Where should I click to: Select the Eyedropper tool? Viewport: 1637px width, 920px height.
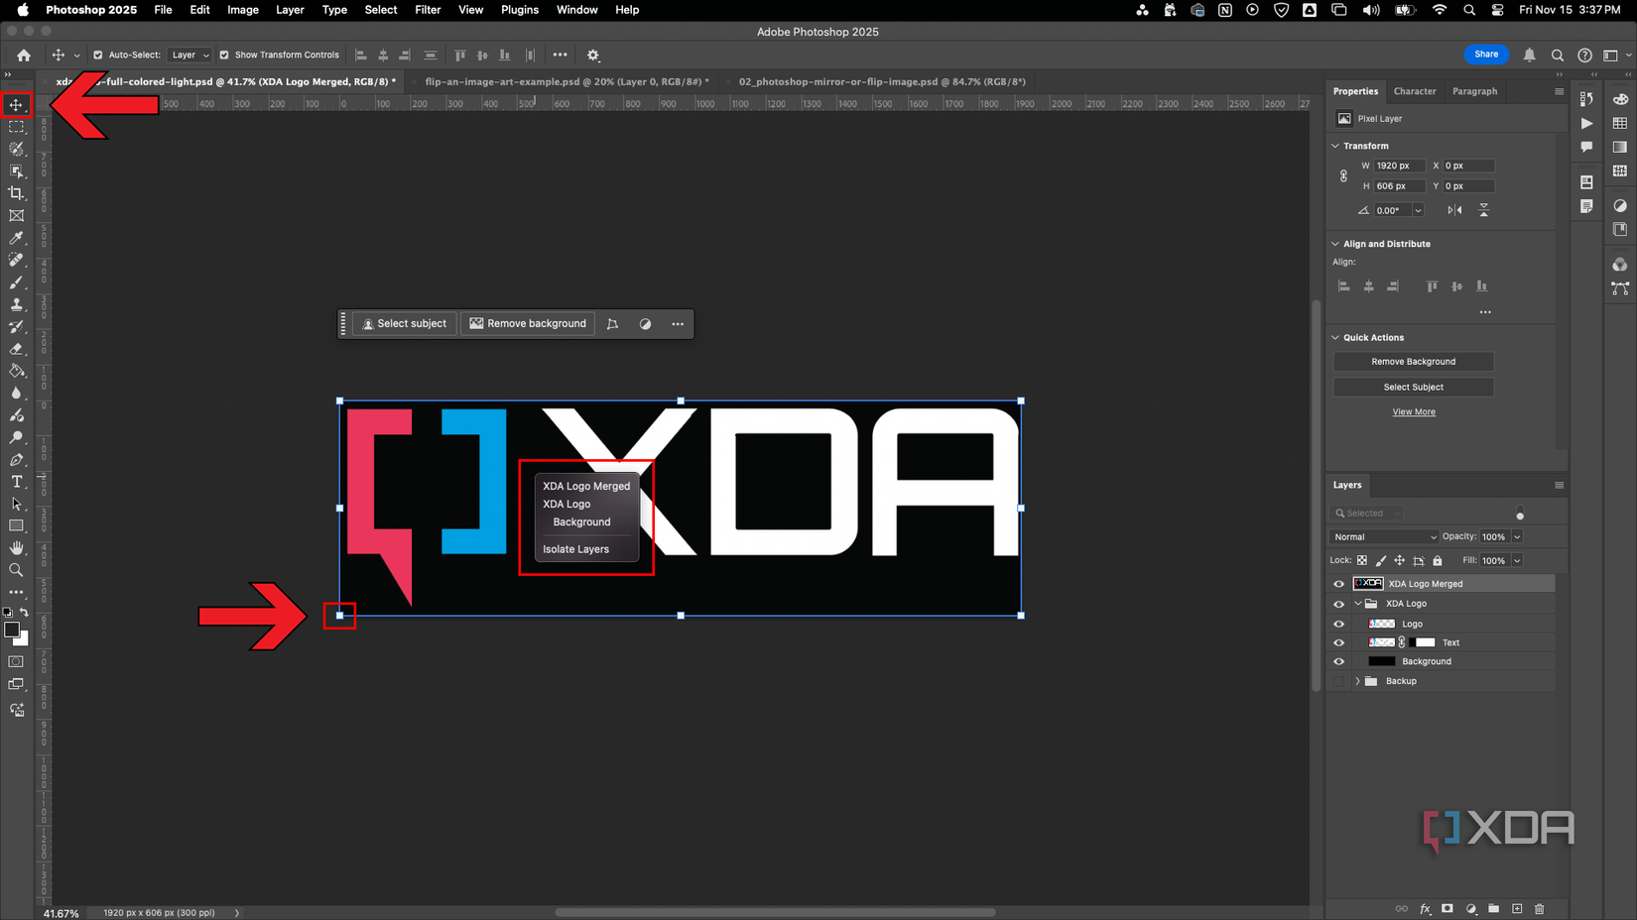pos(16,238)
